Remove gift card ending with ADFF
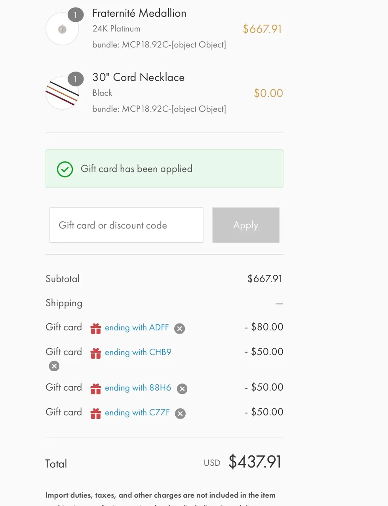 click(x=179, y=329)
